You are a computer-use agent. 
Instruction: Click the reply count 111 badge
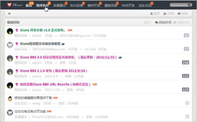[186, 76]
